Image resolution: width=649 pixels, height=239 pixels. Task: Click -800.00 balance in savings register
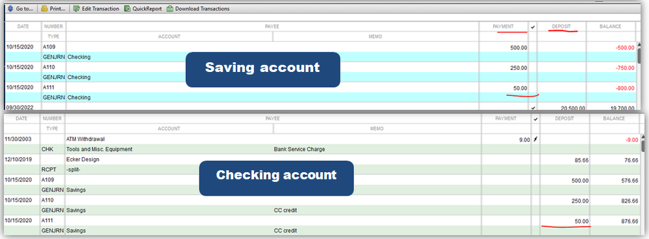coord(625,88)
